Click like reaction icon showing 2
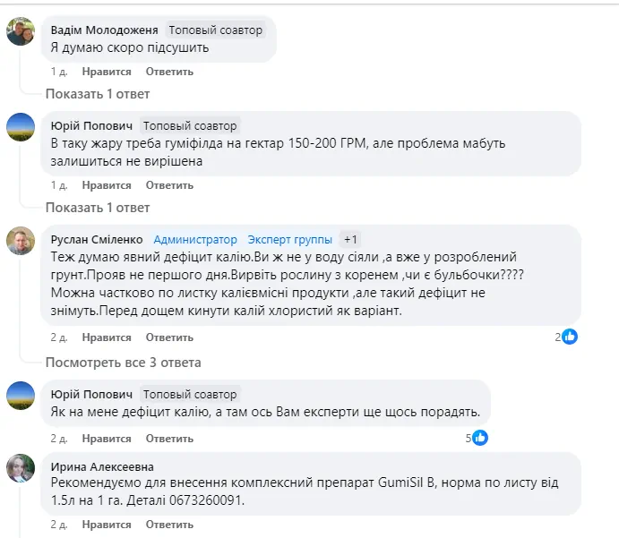The height and width of the screenshot is (538, 619). (x=570, y=337)
